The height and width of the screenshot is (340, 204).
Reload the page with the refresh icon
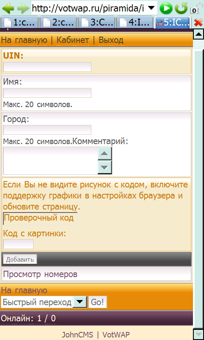181,8
